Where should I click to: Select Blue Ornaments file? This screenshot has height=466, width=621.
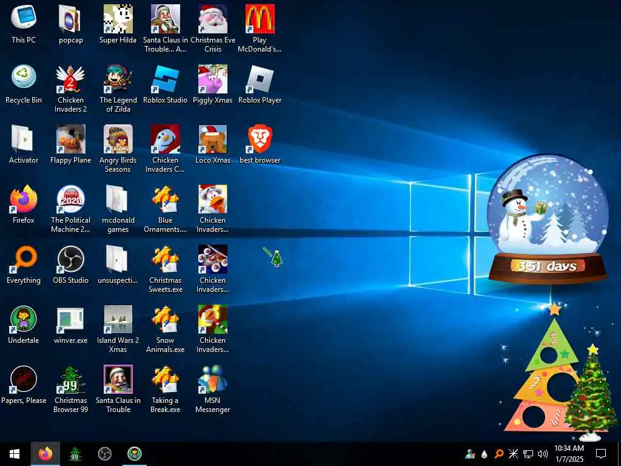165,209
